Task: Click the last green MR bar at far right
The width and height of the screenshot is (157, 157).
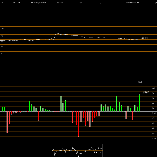Action: tap(139, 103)
